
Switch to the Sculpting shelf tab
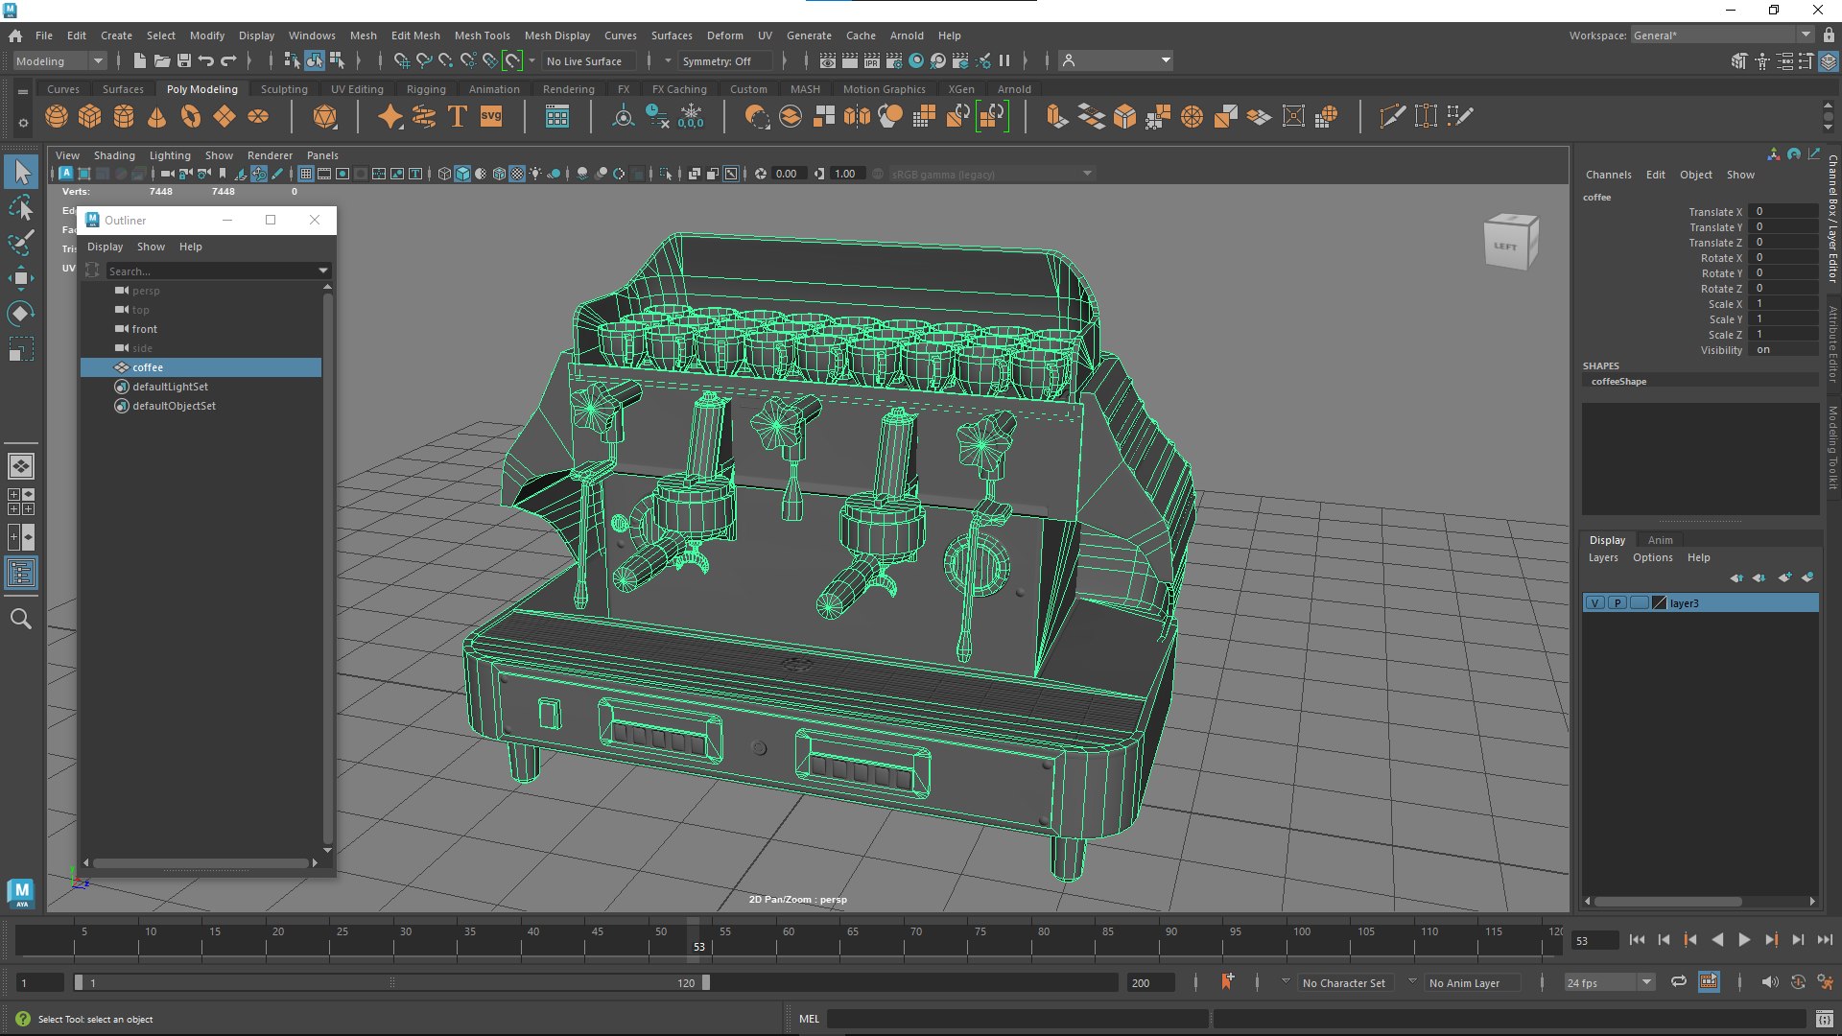click(x=284, y=89)
